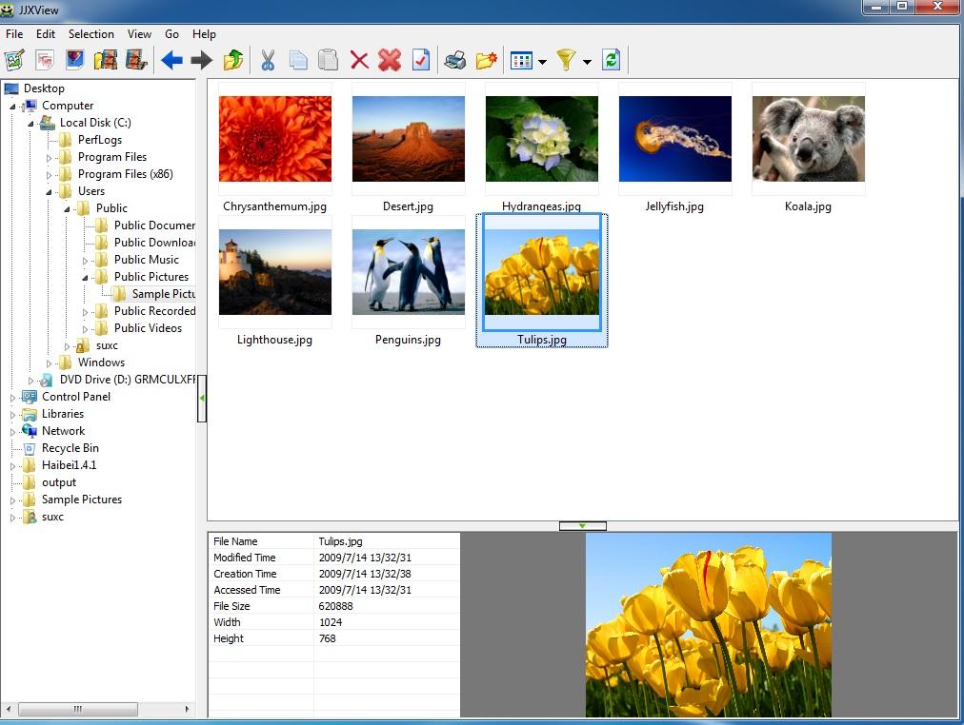Click the thin red X delete icon
Image resolution: width=964 pixels, height=725 pixels.
pos(359,61)
